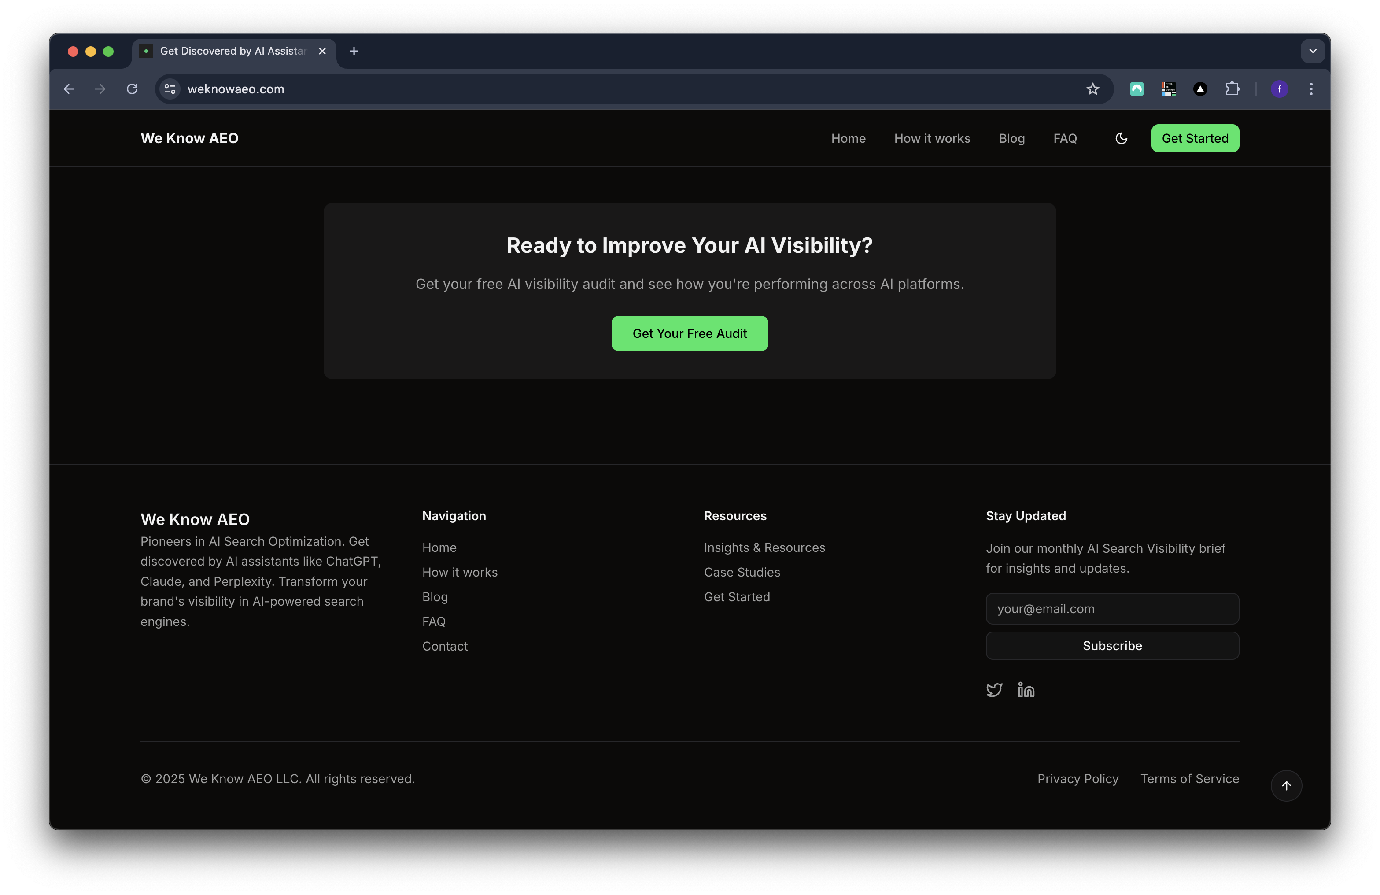
Task: Click the purple profile avatar icon
Action: tap(1279, 89)
